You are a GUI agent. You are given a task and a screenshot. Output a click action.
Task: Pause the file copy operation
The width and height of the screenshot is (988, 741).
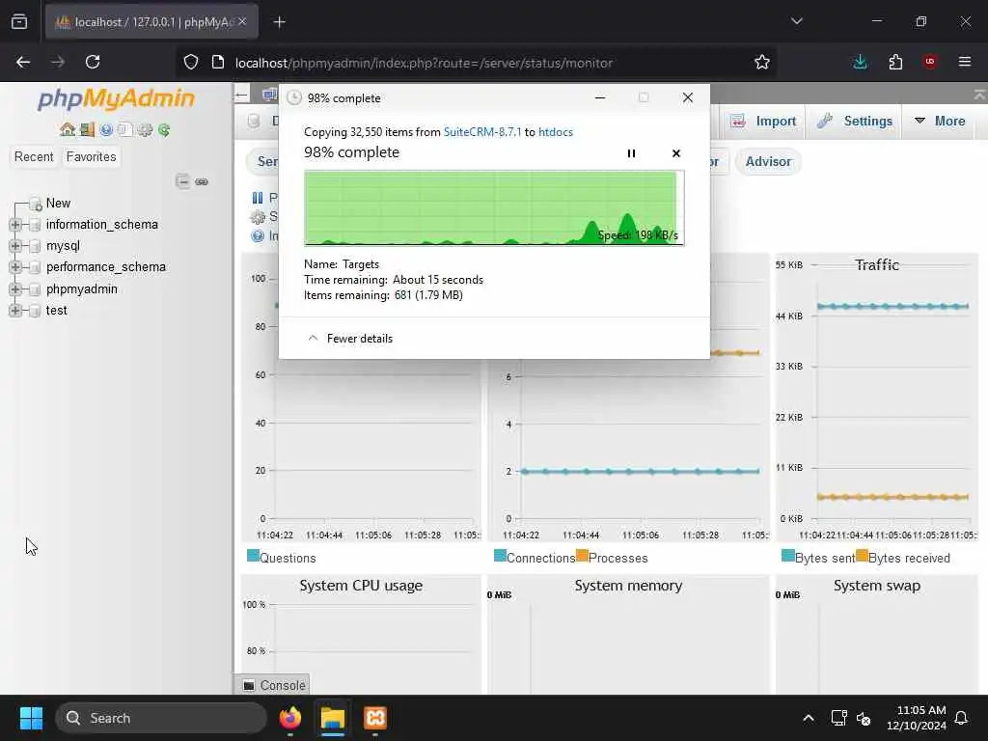(631, 153)
